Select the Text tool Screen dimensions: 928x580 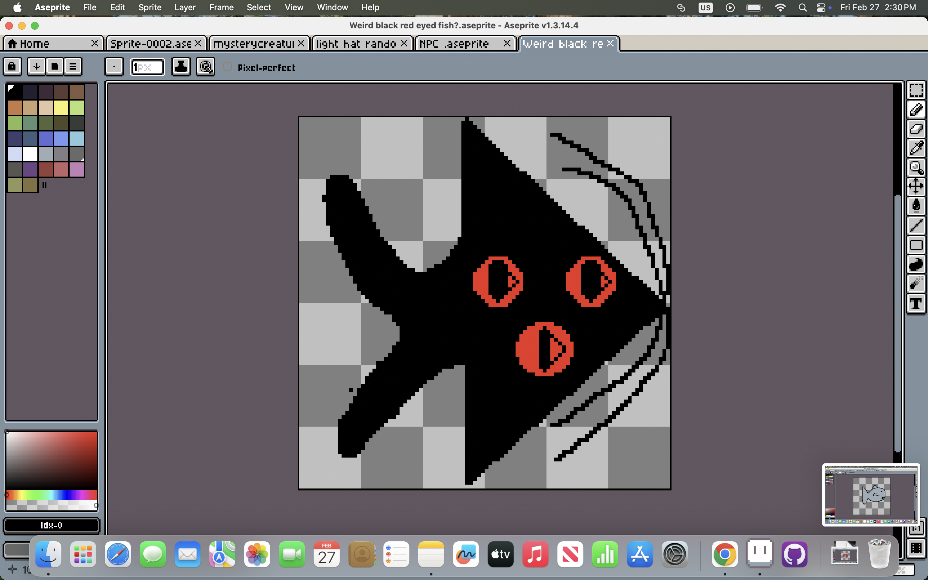(916, 304)
